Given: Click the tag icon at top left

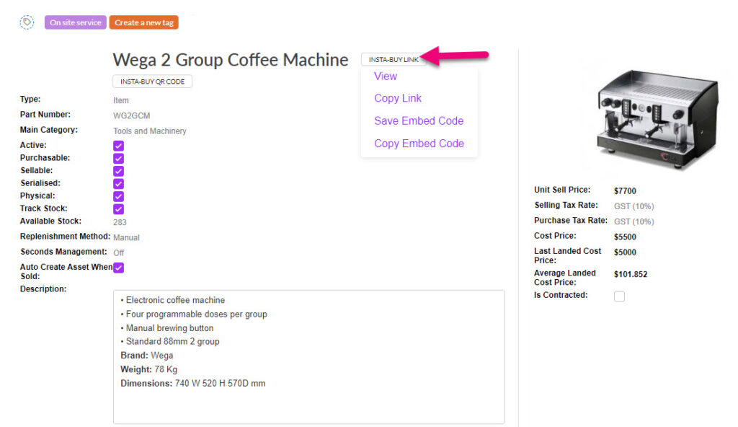Looking at the screenshot, I should tap(27, 22).
